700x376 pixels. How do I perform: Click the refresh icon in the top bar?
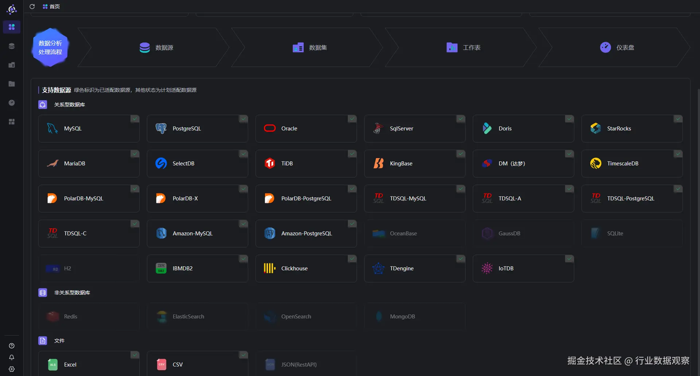pos(32,7)
